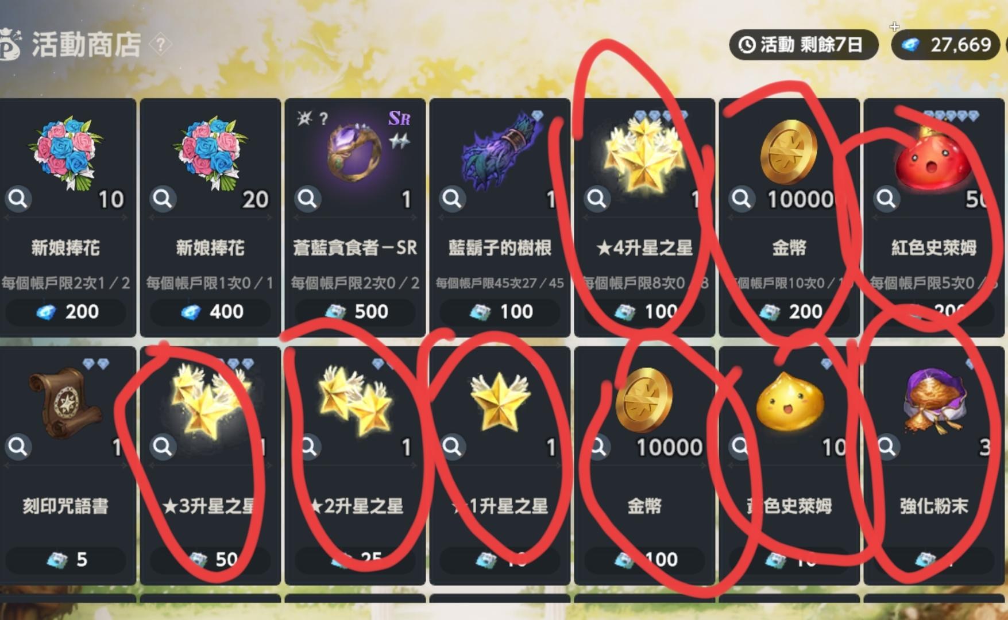Open the help question mark beside 活動商店
This screenshot has width=1008, height=620.
tap(160, 44)
